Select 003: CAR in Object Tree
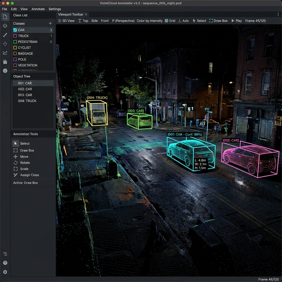Screen dimensions: 282x282 tap(33, 95)
